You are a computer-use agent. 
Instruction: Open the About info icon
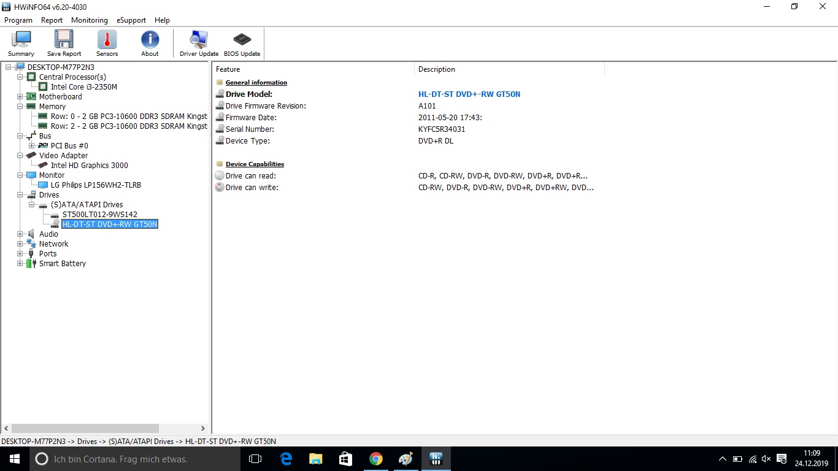(150, 43)
